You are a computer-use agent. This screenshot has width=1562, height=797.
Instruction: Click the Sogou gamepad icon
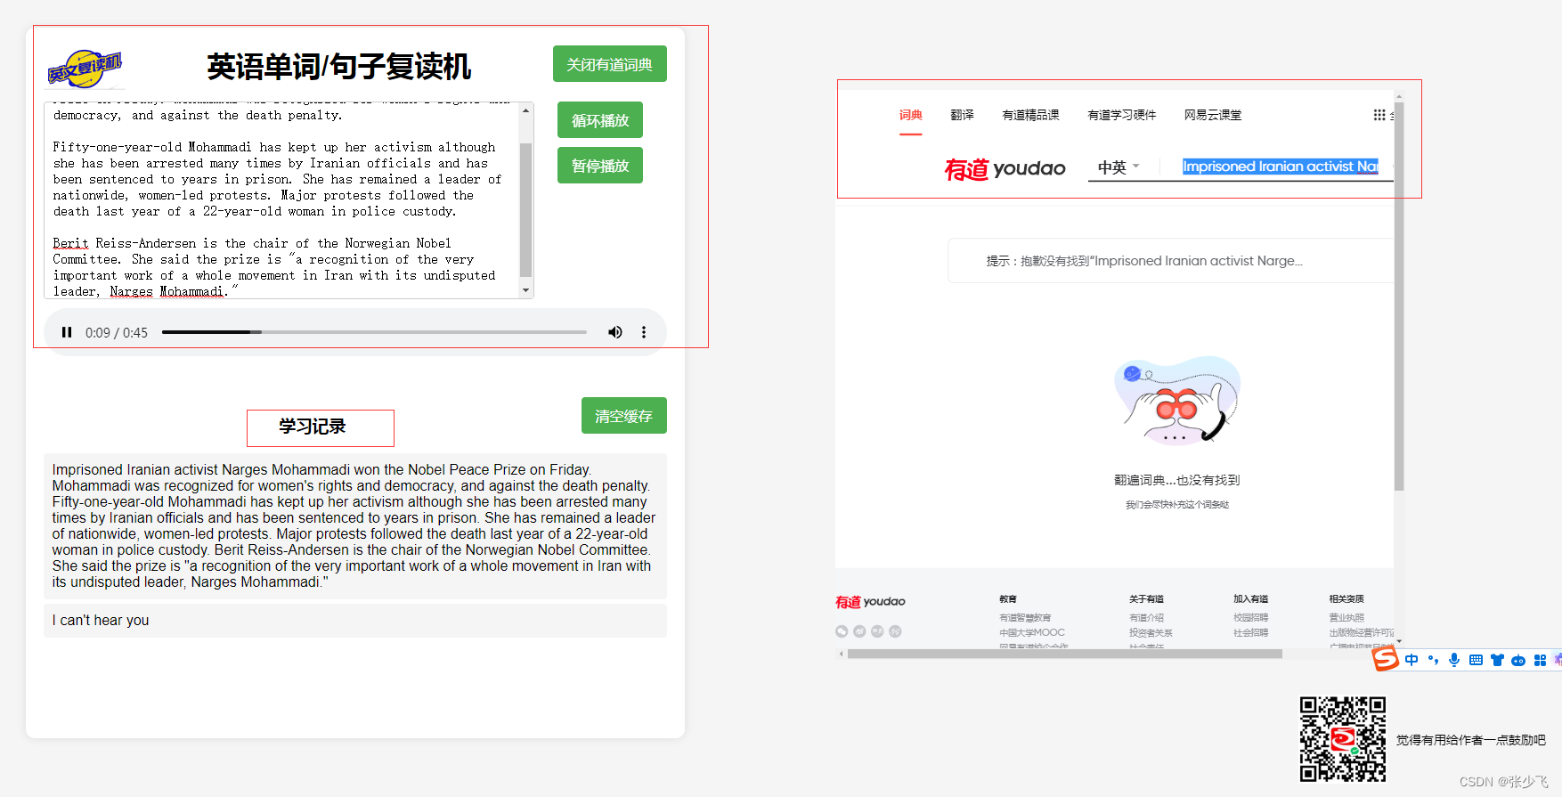(1518, 660)
